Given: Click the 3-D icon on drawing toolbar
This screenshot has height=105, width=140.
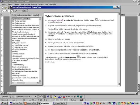Looking at the screenshot, I should tap(81, 96).
